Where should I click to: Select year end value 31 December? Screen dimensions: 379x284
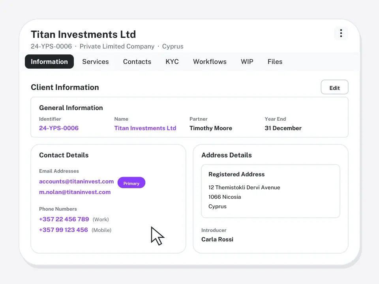pyautogui.click(x=283, y=128)
